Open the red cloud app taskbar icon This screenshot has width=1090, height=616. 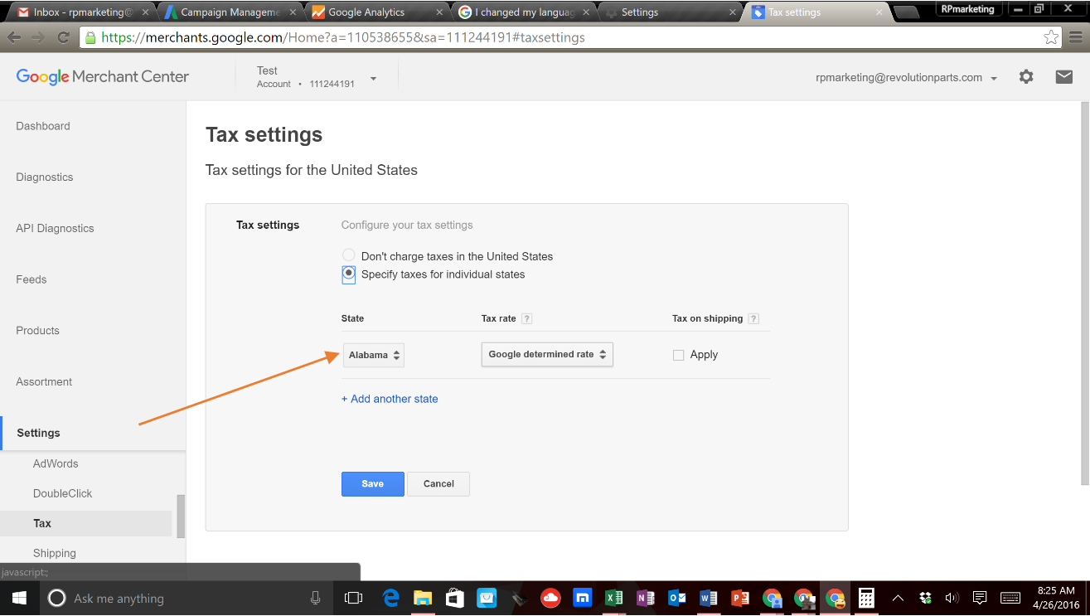pyautogui.click(x=550, y=598)
